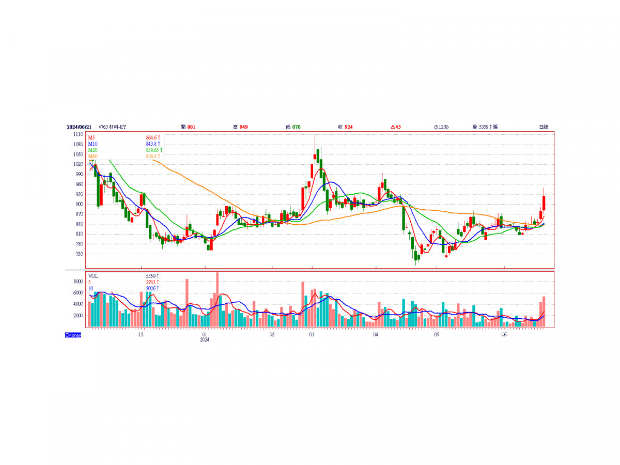Click the VOL label in the volume panel
Screen dimensions: 620x465
click(93, 276)
